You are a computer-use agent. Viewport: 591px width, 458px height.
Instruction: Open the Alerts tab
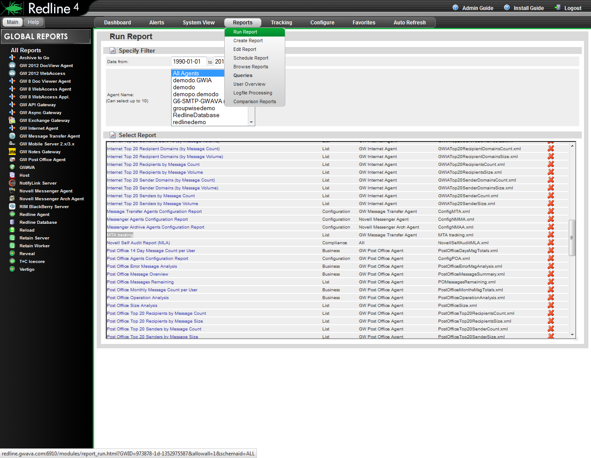(x=157, y=23)
